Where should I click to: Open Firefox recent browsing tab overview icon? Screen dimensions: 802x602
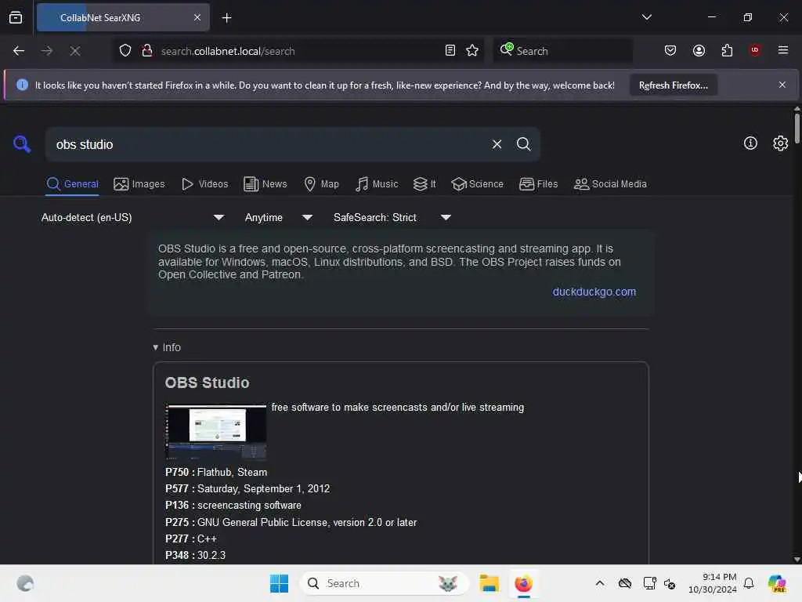(16, 18)
